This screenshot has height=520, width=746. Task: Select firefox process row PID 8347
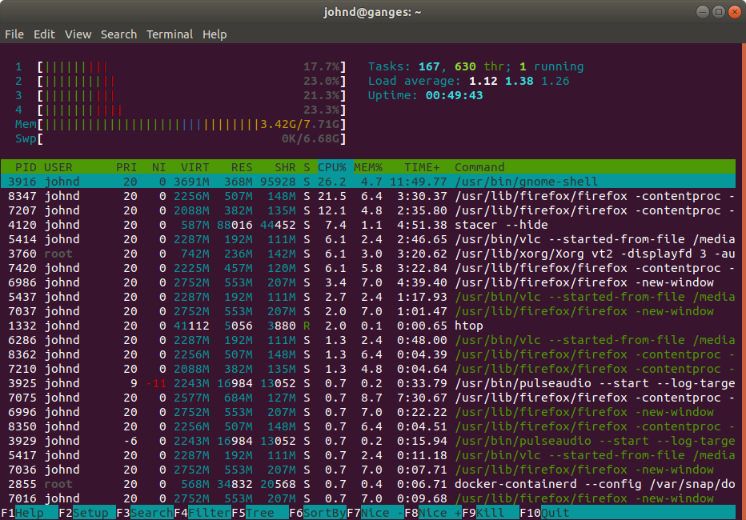click(367, 196)
